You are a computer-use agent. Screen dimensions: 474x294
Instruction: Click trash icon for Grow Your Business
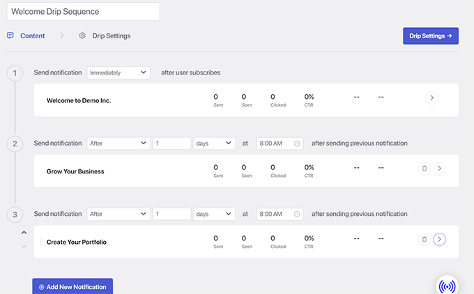click(424, 168)
